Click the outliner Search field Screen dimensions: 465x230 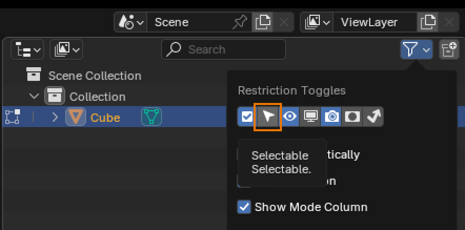pyautogui.click(x=224, y=50)
